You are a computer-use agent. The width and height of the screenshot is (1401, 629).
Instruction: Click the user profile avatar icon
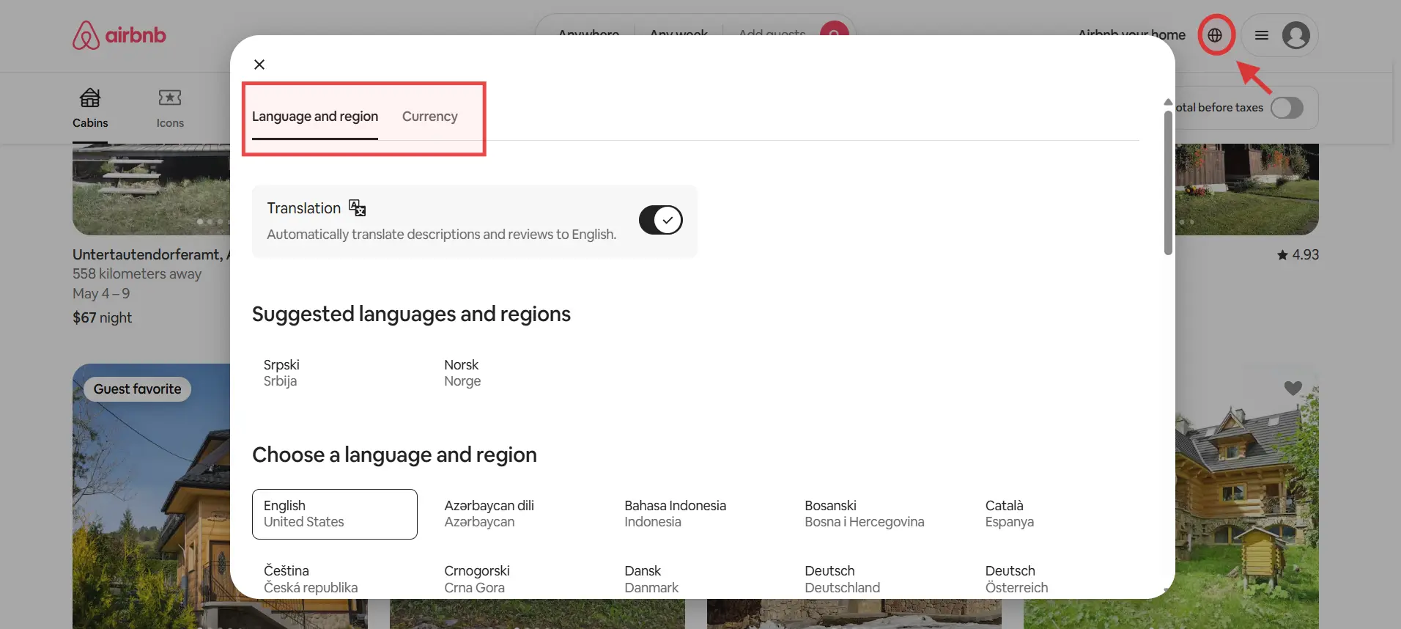[1295, 35]
